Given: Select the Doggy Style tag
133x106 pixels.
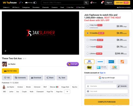Looking at the screenshot, I should pyautogui.click(x=65, y=87).
